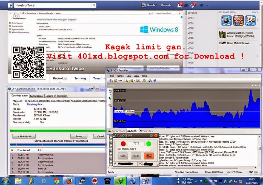Pause the Rurouni Kenshin download

(x=79, y=136)
